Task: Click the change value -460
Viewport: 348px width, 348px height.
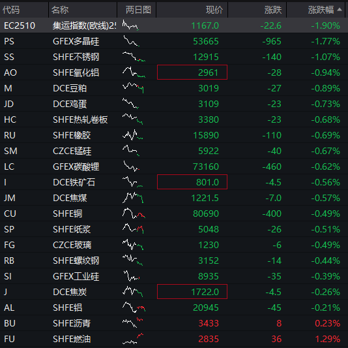Action: [272, 166]
